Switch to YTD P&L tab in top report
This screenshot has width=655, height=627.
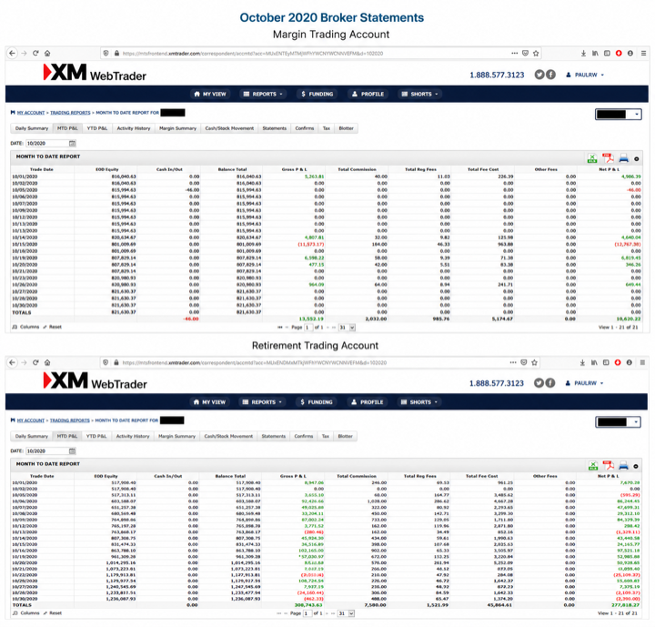[97, 128]
